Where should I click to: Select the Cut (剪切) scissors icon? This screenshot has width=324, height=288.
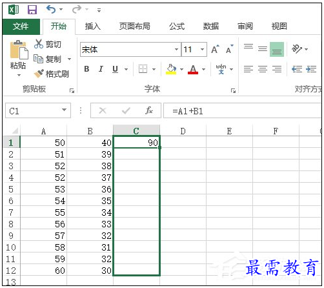tap(39, 44)
